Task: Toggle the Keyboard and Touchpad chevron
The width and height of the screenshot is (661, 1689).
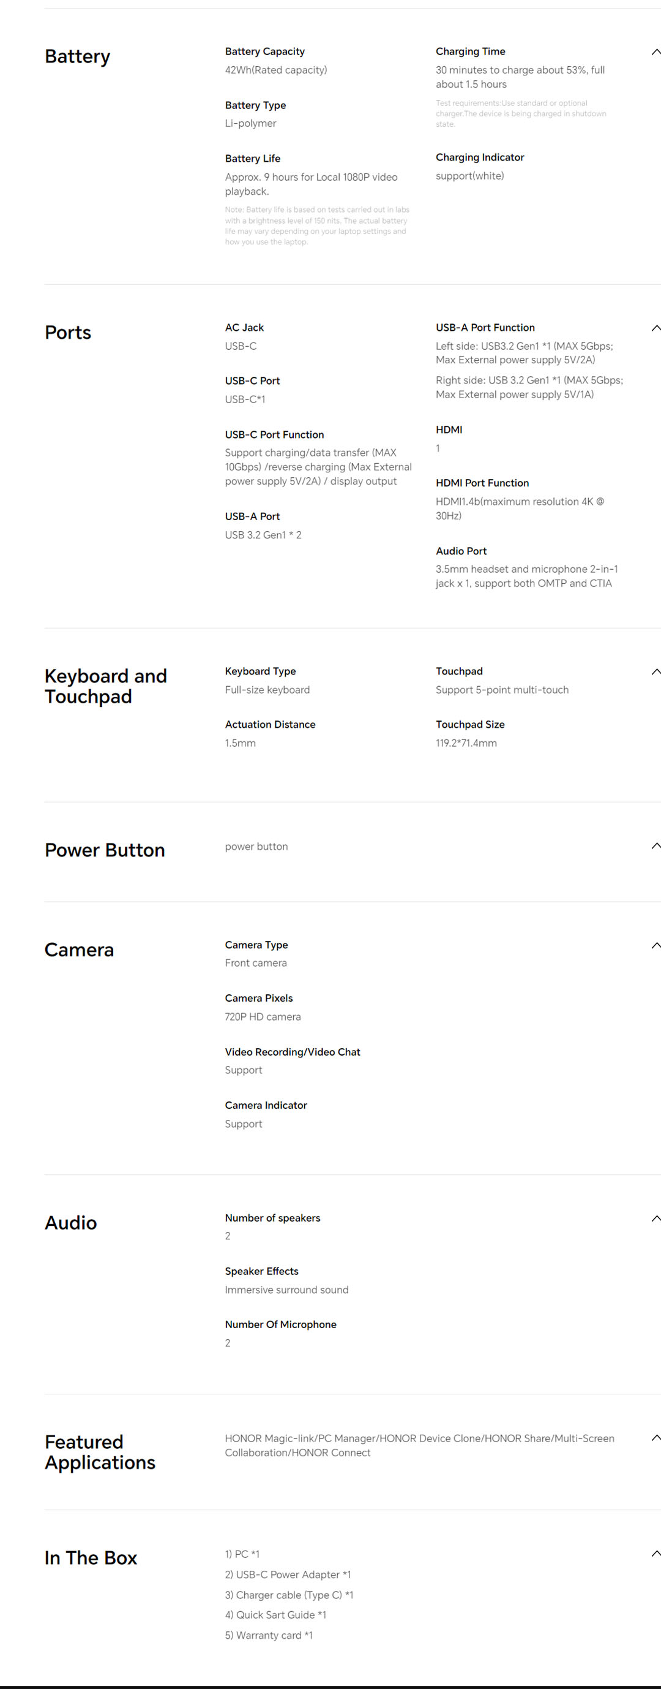Action: coord(655,672)
